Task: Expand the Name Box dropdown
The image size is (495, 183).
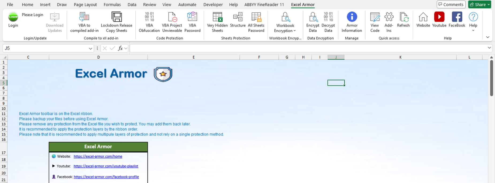Action: [90, 48]
